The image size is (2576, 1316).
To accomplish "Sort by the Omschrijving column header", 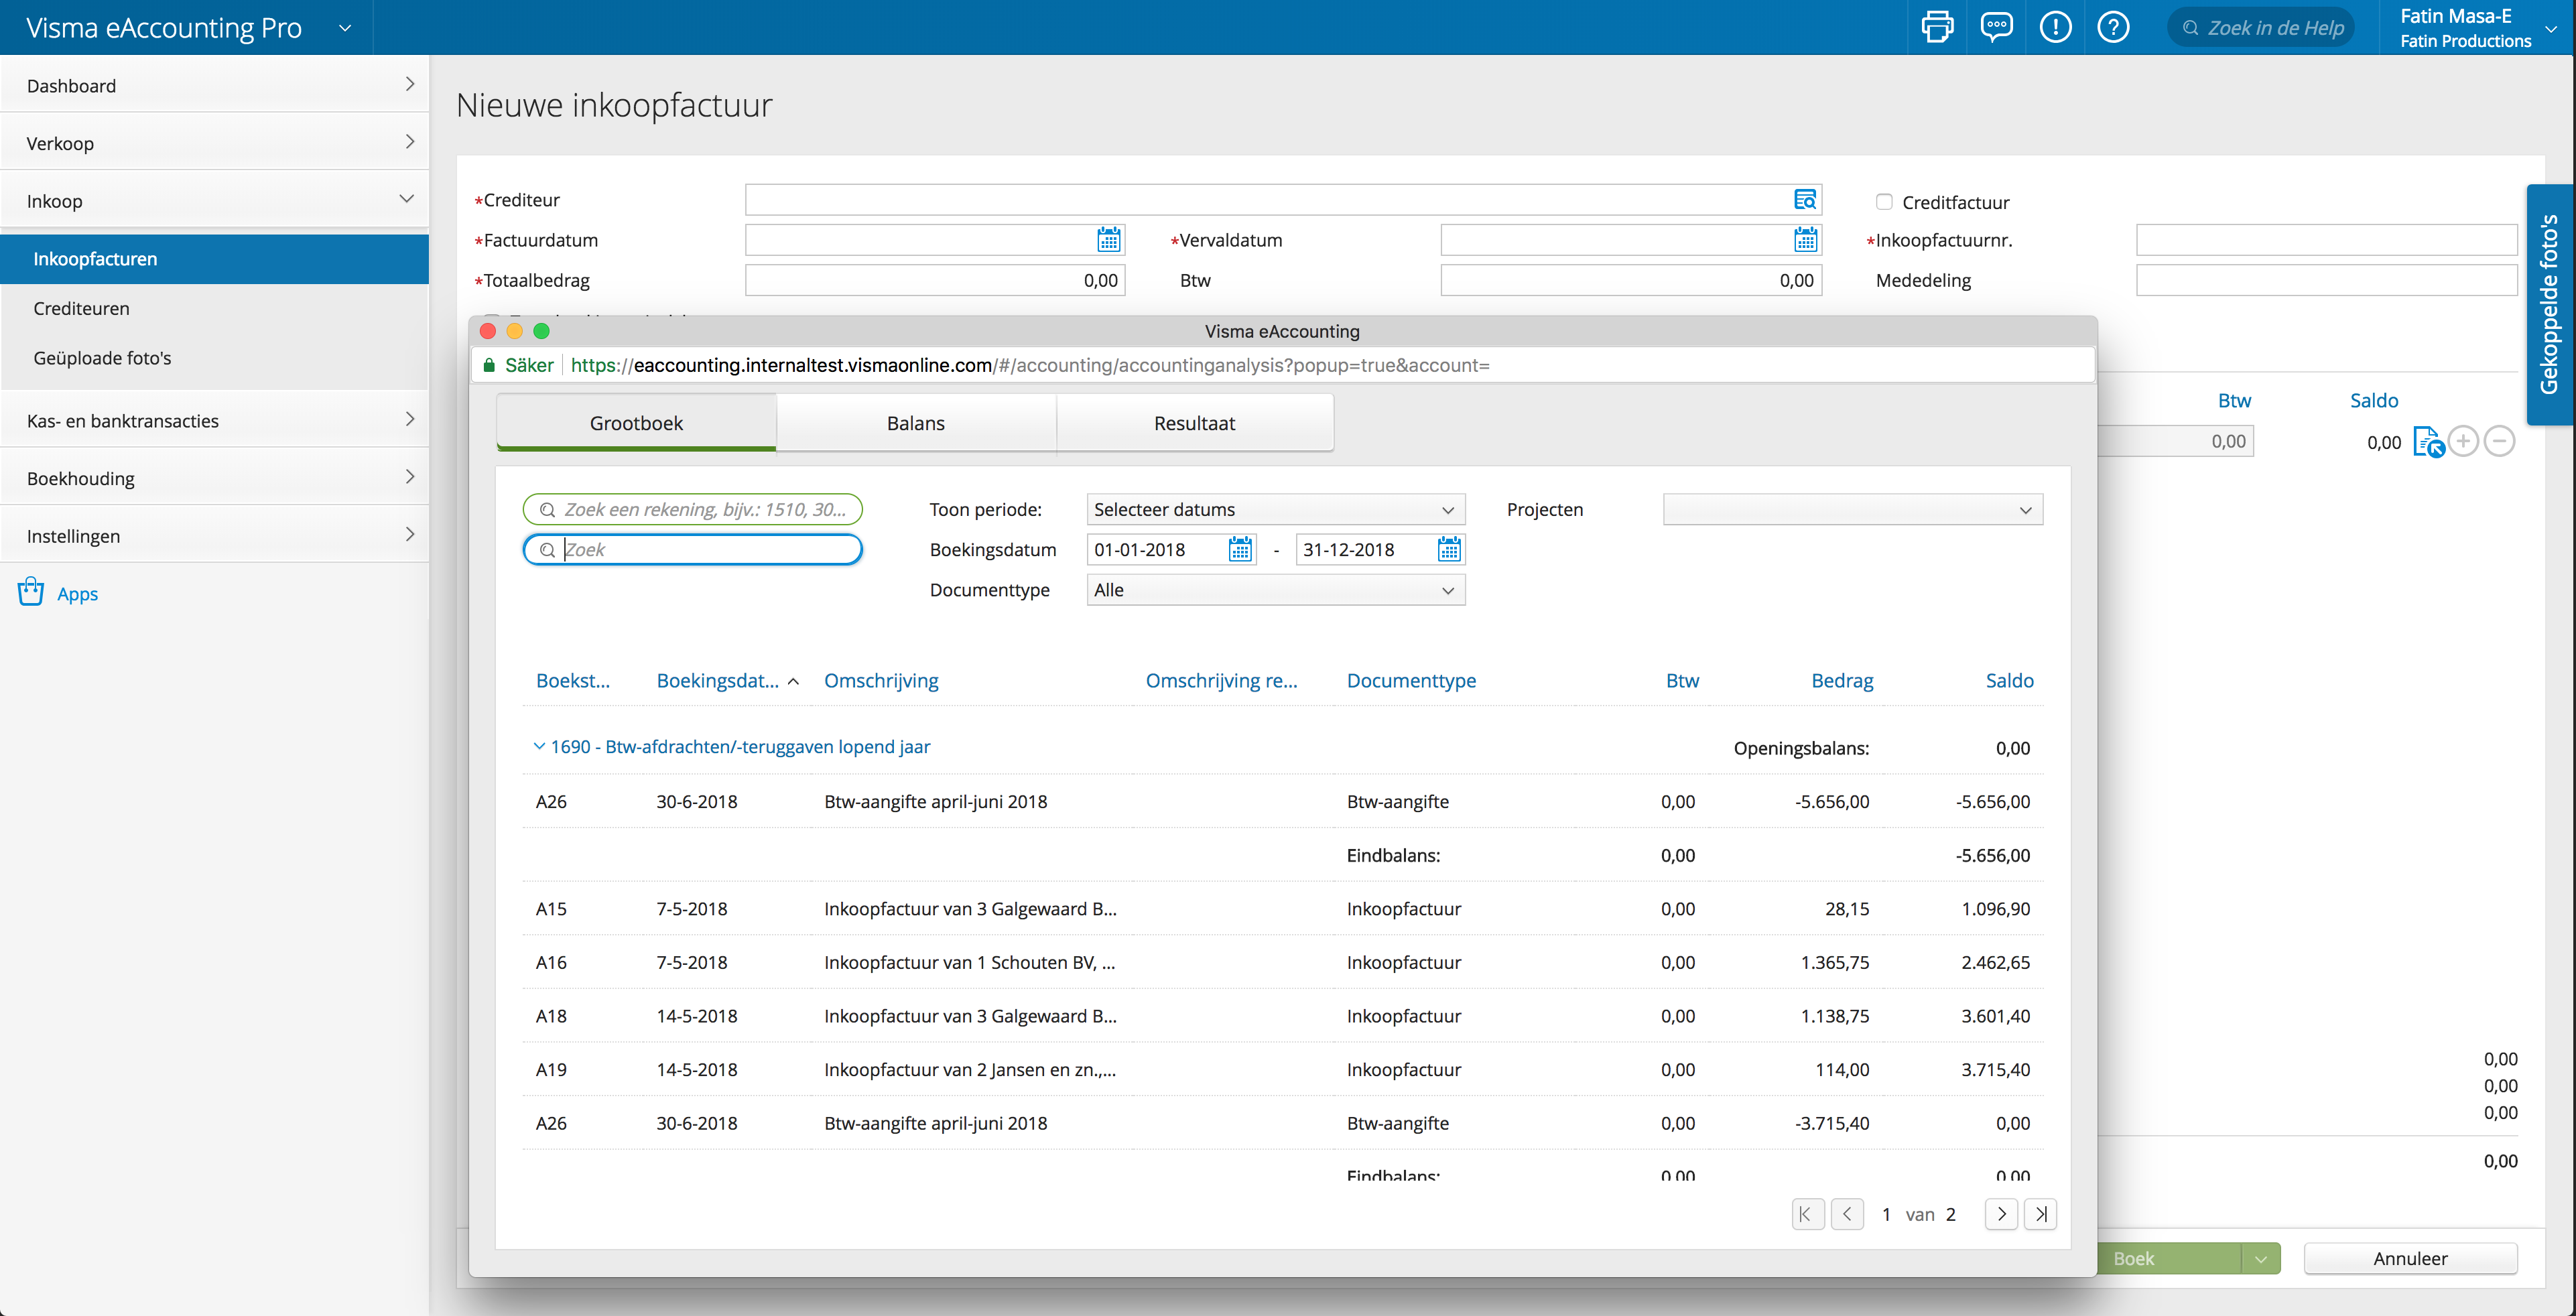I will (881, 680).
